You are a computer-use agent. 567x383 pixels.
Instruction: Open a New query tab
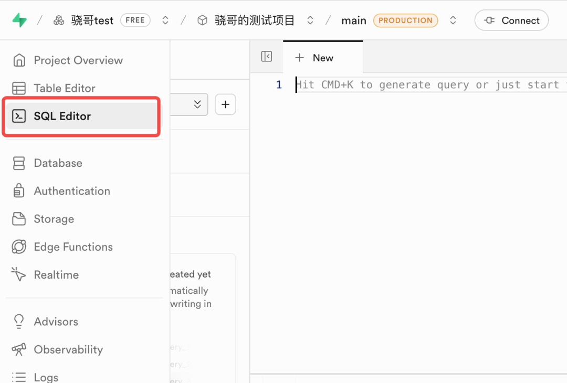(x=314, y=58)
